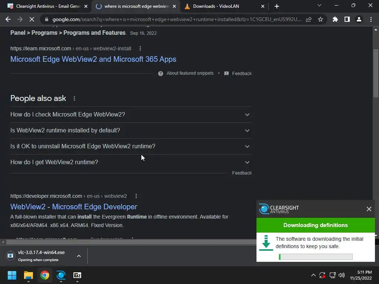View site information lock icon

pyautogui.click(x=47, y=19)
